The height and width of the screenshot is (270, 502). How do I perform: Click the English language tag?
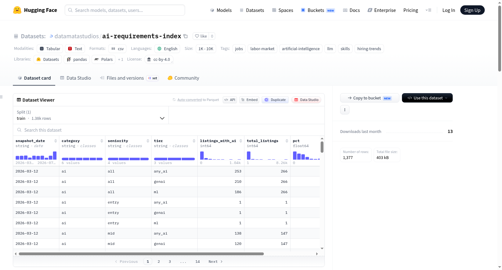167,49
